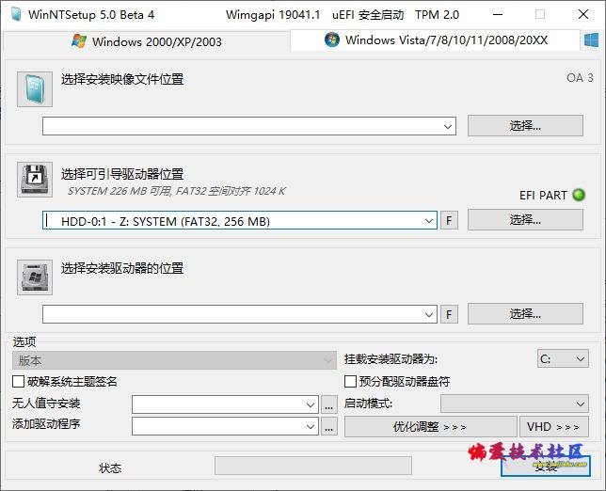This screenshot has height=491, width=606.
Task: Click the Wimgapi 19041.1 title text
Action: point(273,15)
